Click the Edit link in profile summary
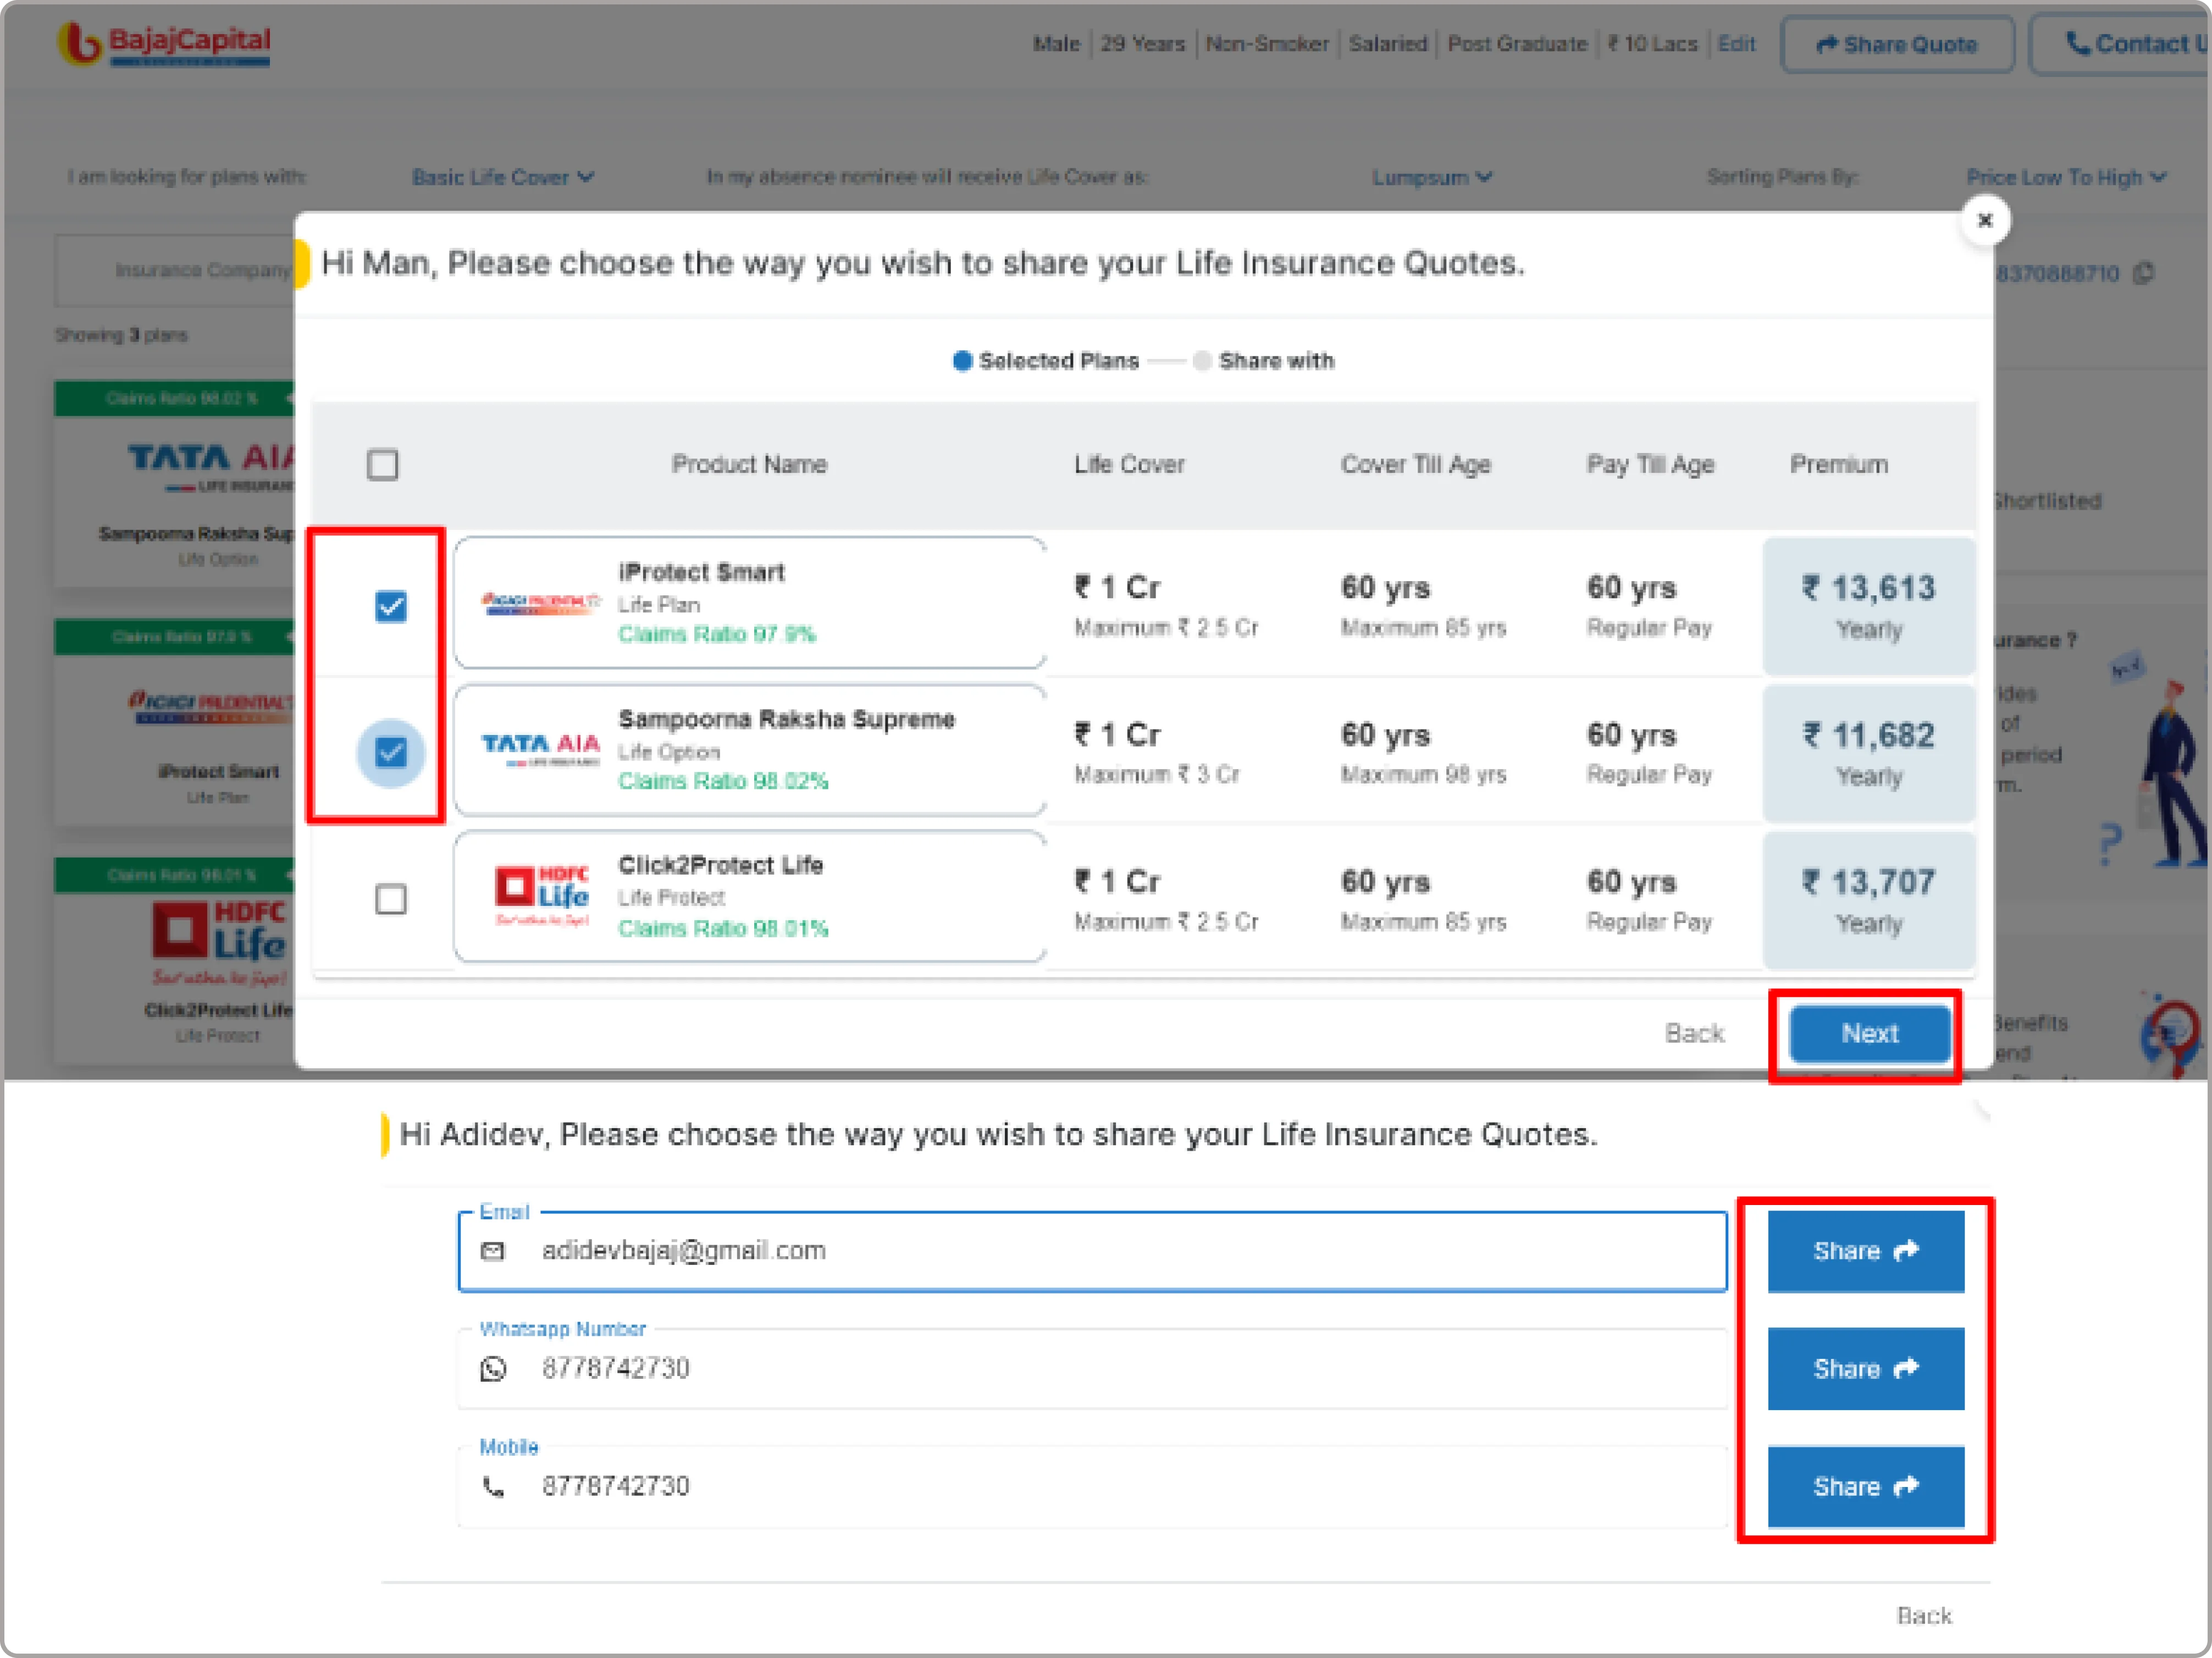 click(x=1736, y=44)
